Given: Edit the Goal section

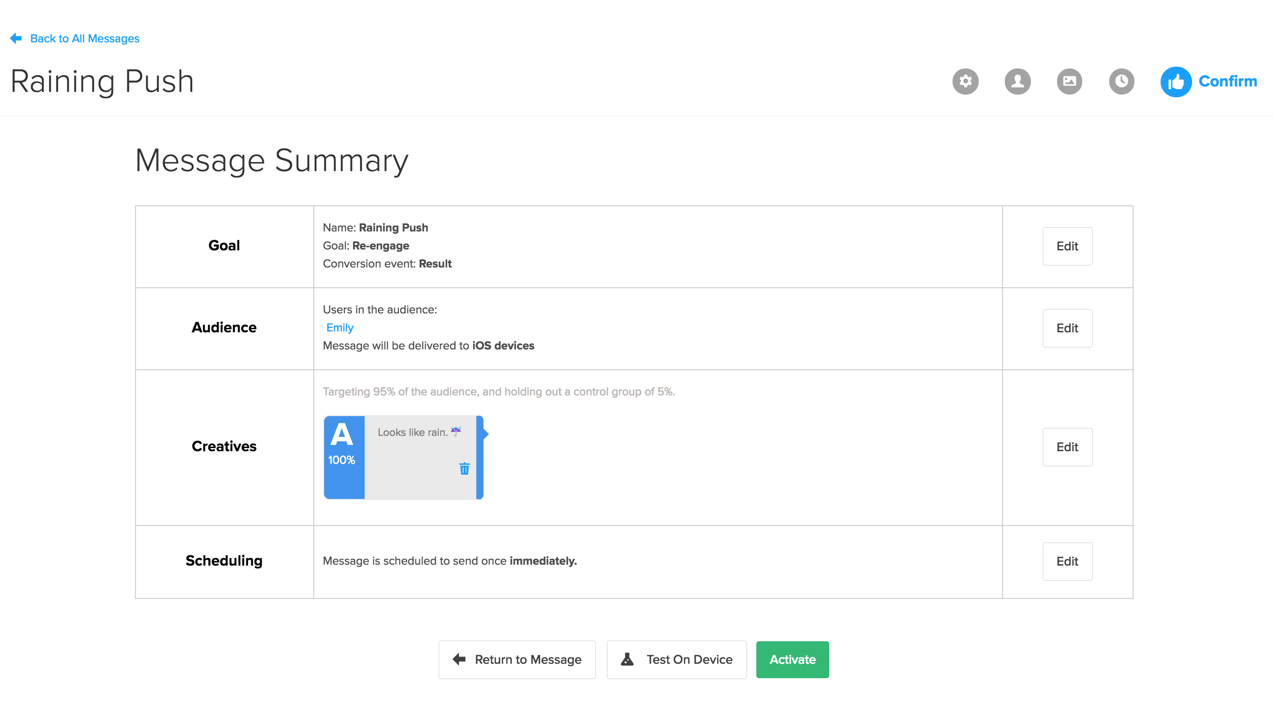Looking at the screenshot, I should click(1067, 246).
